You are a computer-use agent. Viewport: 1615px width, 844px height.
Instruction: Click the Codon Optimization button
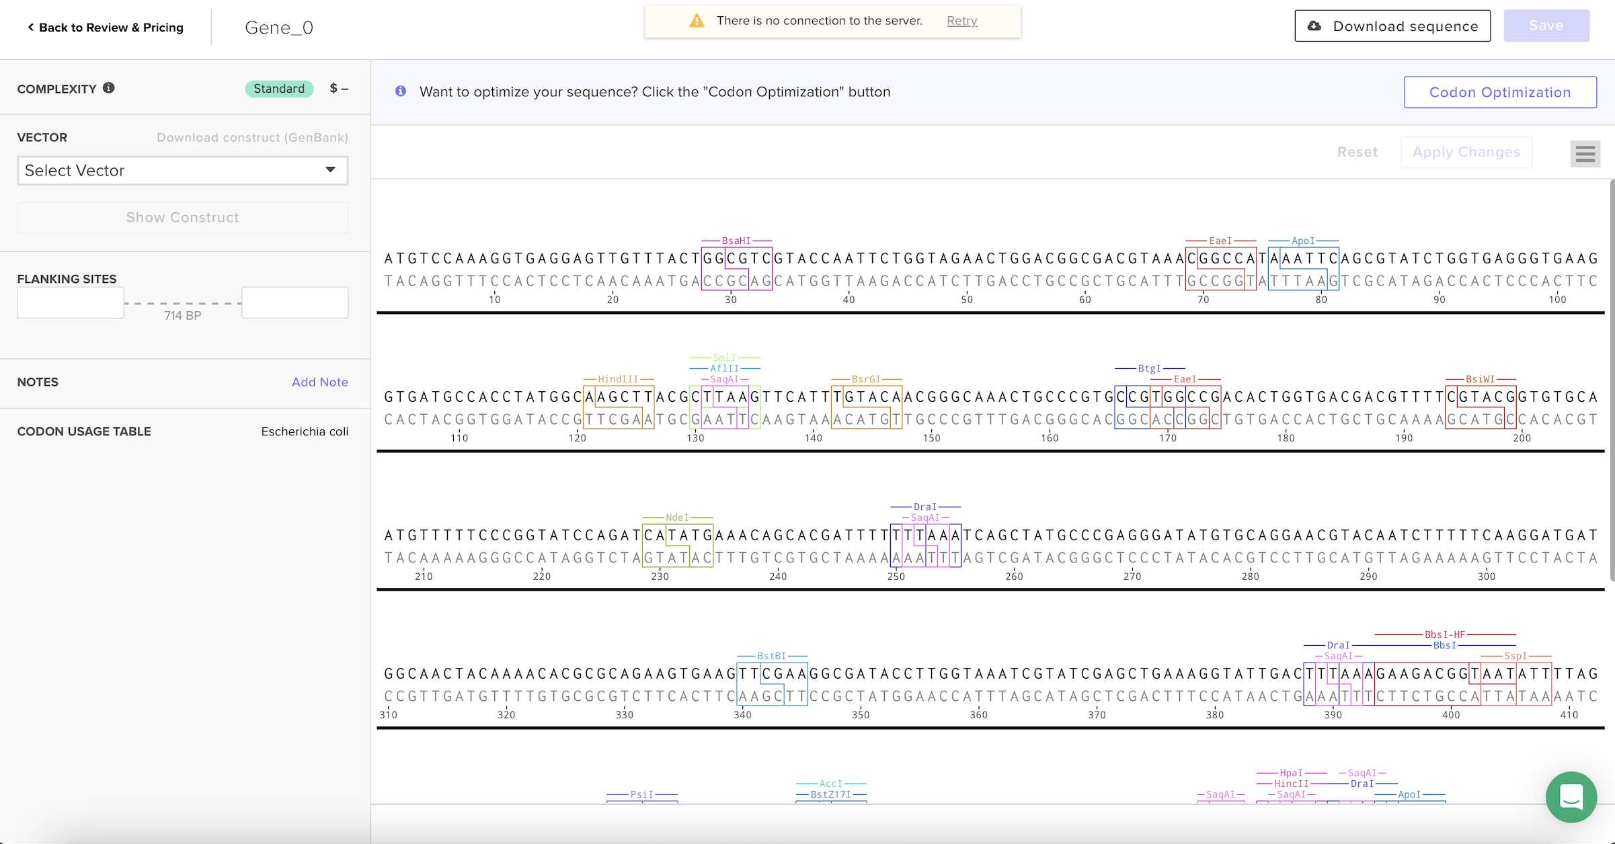(x=1500, y=92)
